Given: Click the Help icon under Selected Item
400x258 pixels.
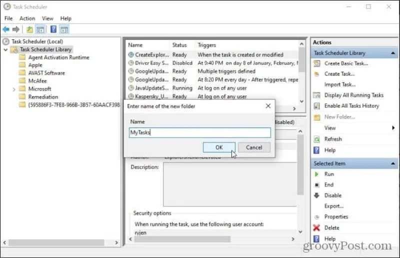Looking at the screenshot, I should pyautogui.click(x=316, y=239).
